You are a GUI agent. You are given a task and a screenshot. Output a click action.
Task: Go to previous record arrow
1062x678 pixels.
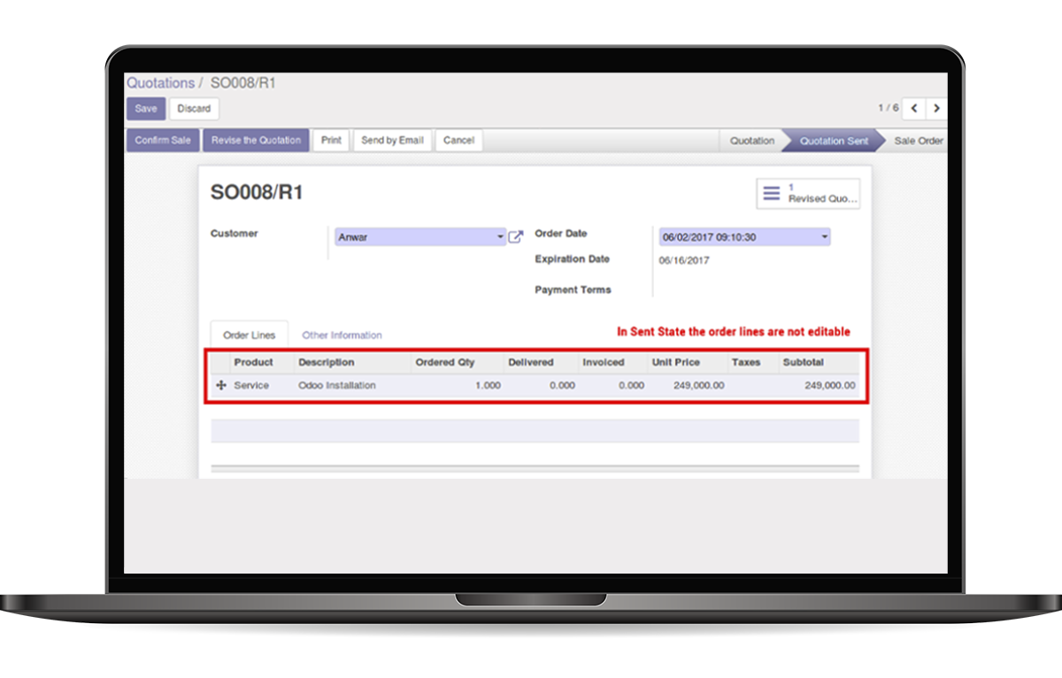[x=914, y=108]
